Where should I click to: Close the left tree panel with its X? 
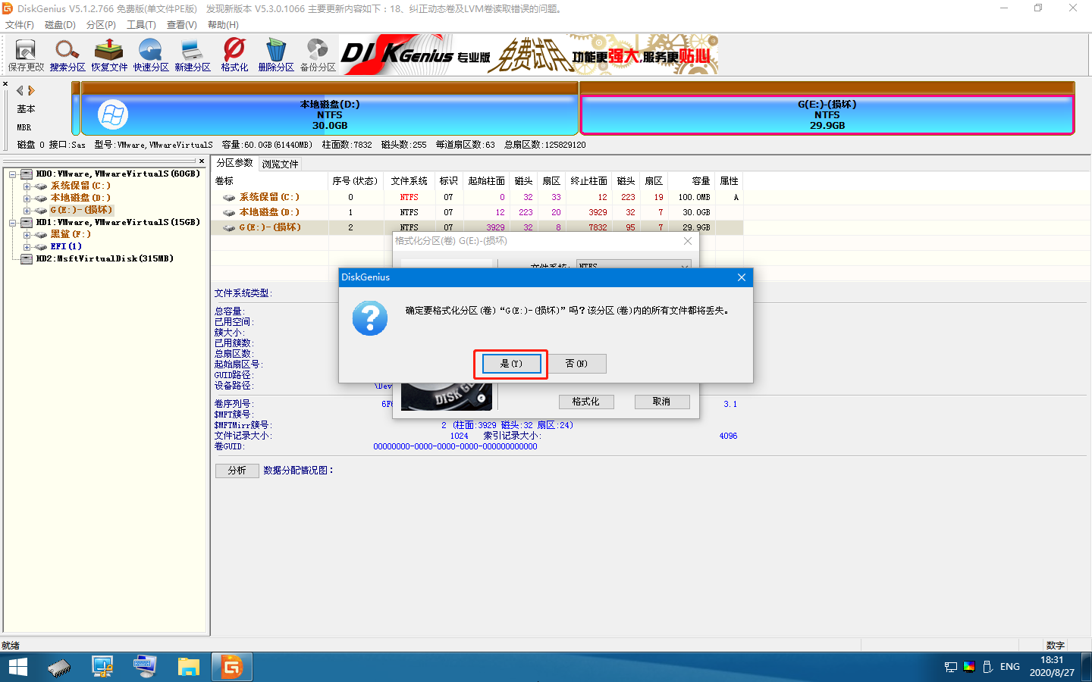202,161
